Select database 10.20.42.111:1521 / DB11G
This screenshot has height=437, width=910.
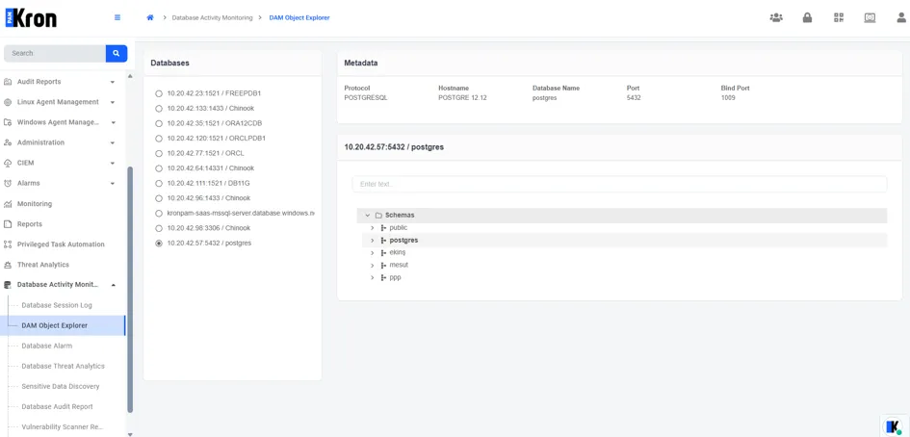(x=159, y=184)
